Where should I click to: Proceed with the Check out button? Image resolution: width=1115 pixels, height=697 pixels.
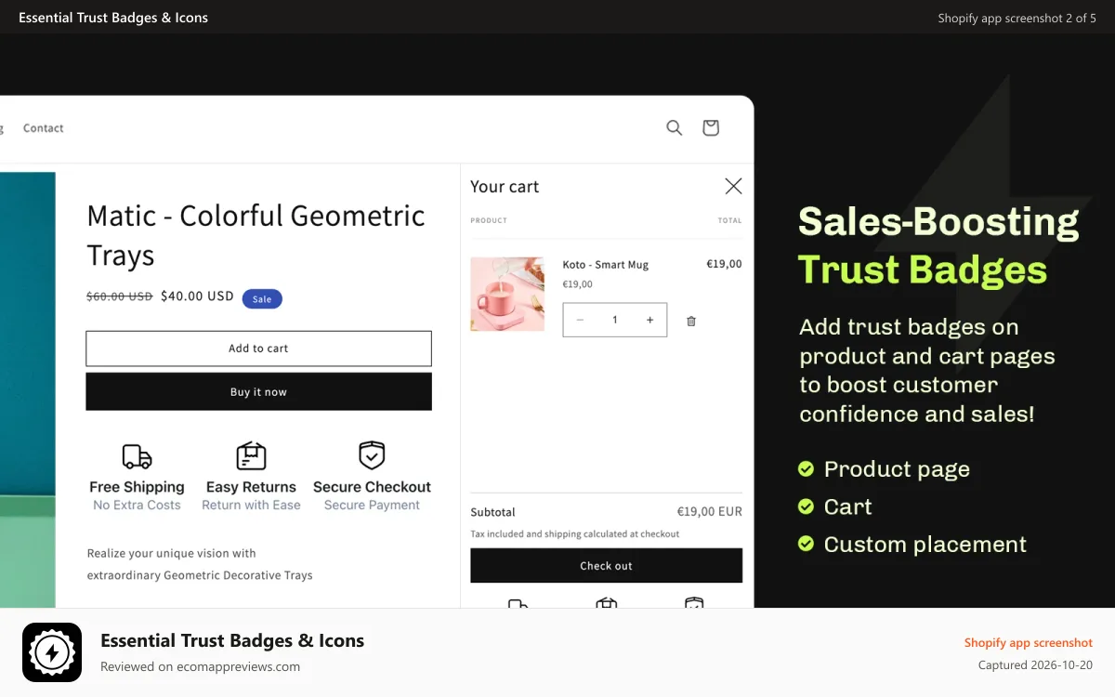[606, 566]
